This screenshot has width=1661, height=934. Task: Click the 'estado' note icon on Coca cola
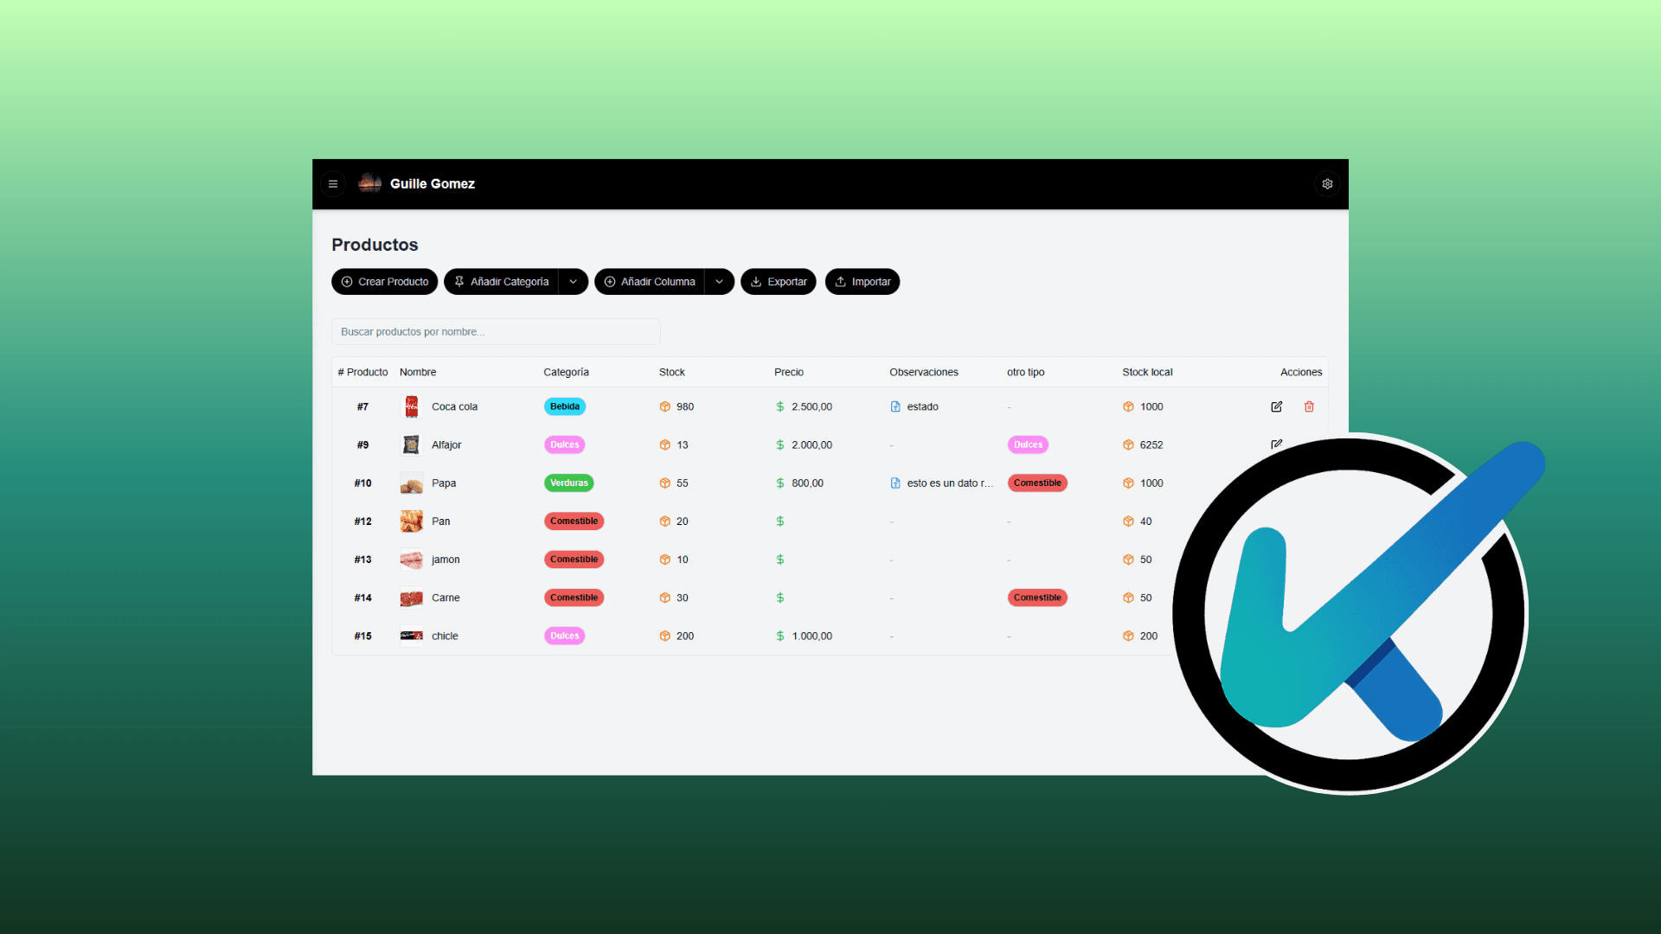895,406
